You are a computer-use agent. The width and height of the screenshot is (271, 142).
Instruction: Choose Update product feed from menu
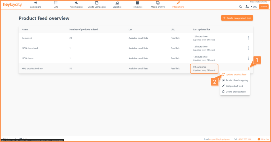point(236,75)
